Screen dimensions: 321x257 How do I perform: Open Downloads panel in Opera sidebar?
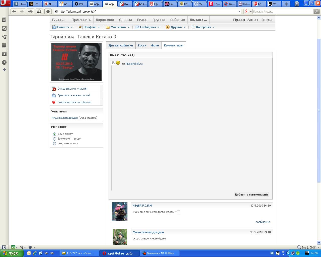pyautogui.click(x=4, y=54)
